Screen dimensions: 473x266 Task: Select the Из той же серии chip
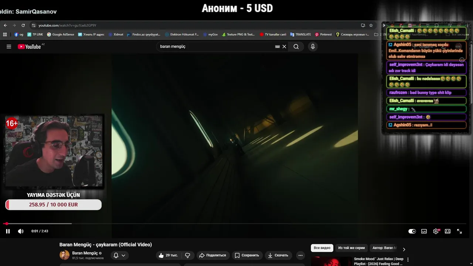point(351,248)
